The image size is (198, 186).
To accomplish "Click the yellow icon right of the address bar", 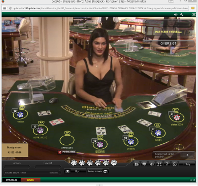I will [193, 8].
